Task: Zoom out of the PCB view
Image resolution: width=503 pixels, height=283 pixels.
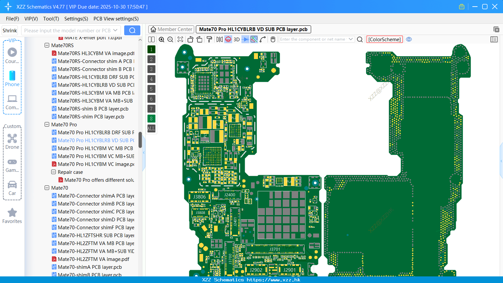Action: 170,39
